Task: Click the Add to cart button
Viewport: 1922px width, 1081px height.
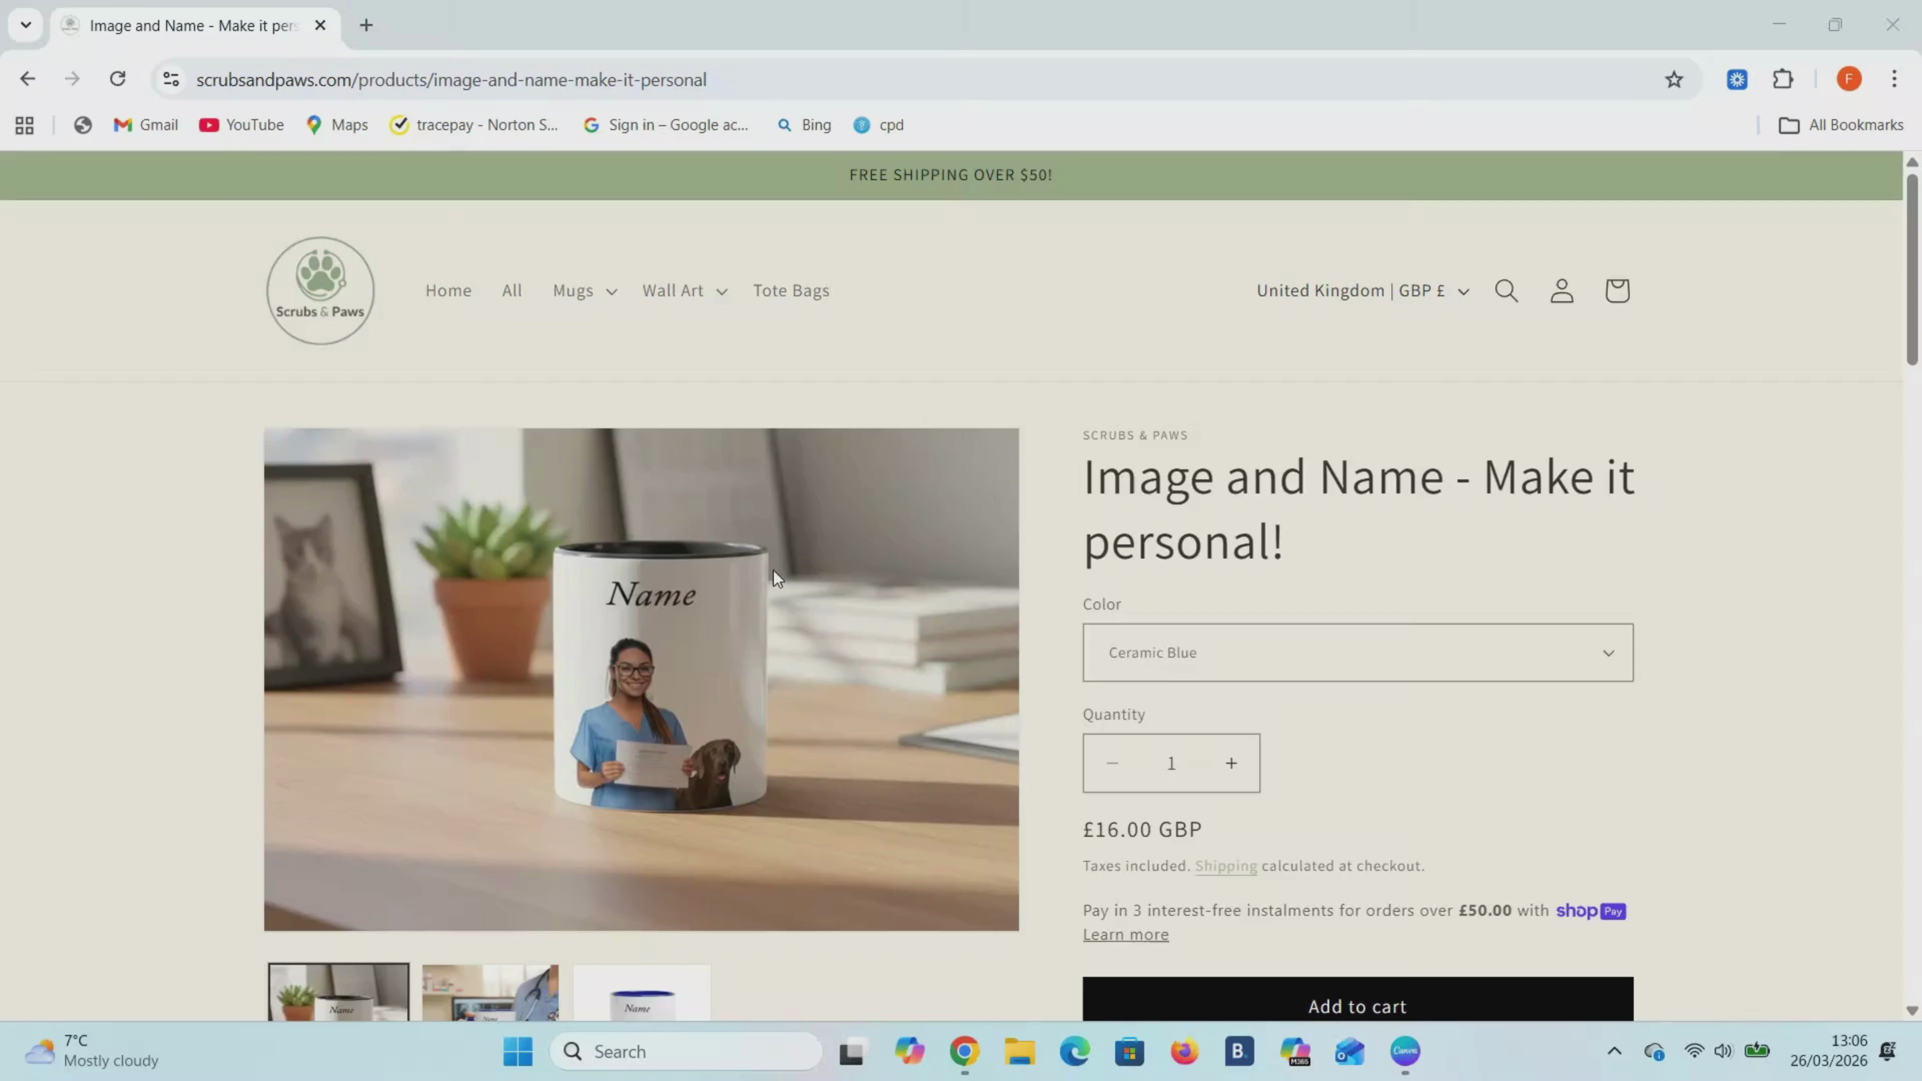Action: (x=1358, y=1000)
